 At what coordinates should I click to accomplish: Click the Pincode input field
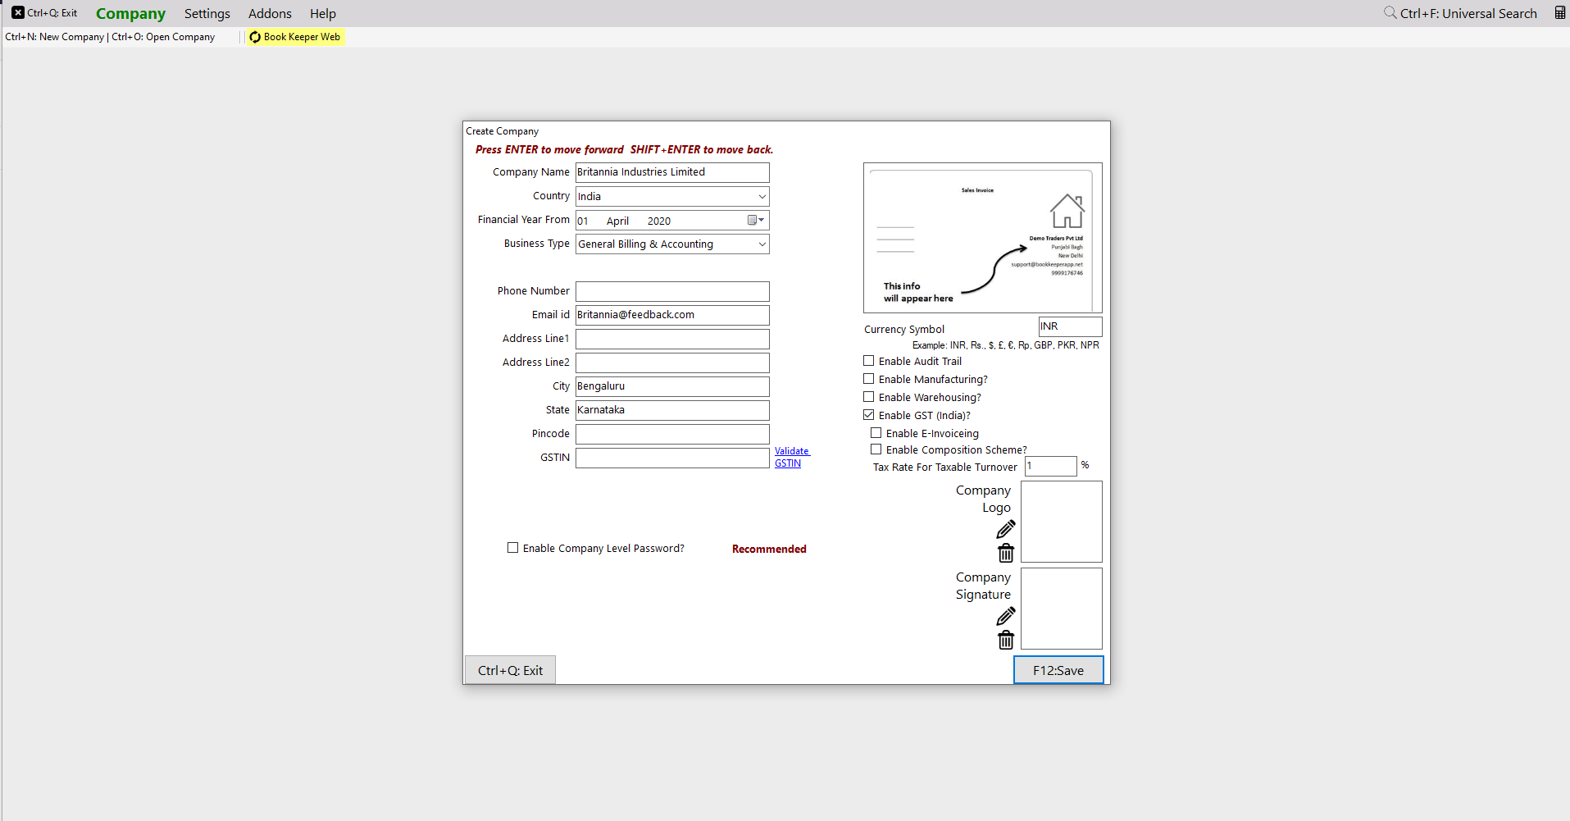pos(672,434)
